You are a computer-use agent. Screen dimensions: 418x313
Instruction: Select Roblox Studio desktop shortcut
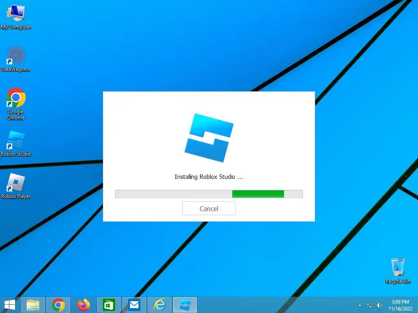pyautogui.click(x=16, y=143)
